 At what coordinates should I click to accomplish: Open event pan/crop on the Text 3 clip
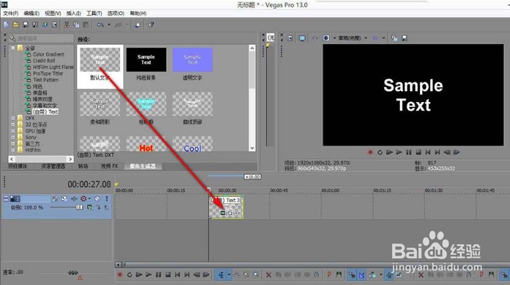pyautogui.click(x=230, y=213)
